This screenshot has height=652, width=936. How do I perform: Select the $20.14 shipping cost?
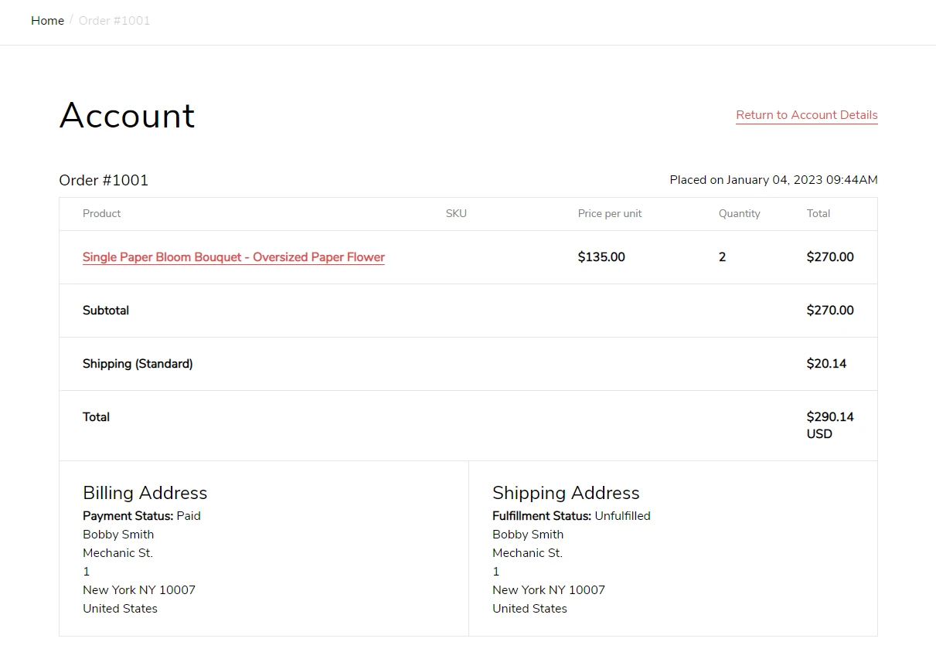click(x=826, y=364)
